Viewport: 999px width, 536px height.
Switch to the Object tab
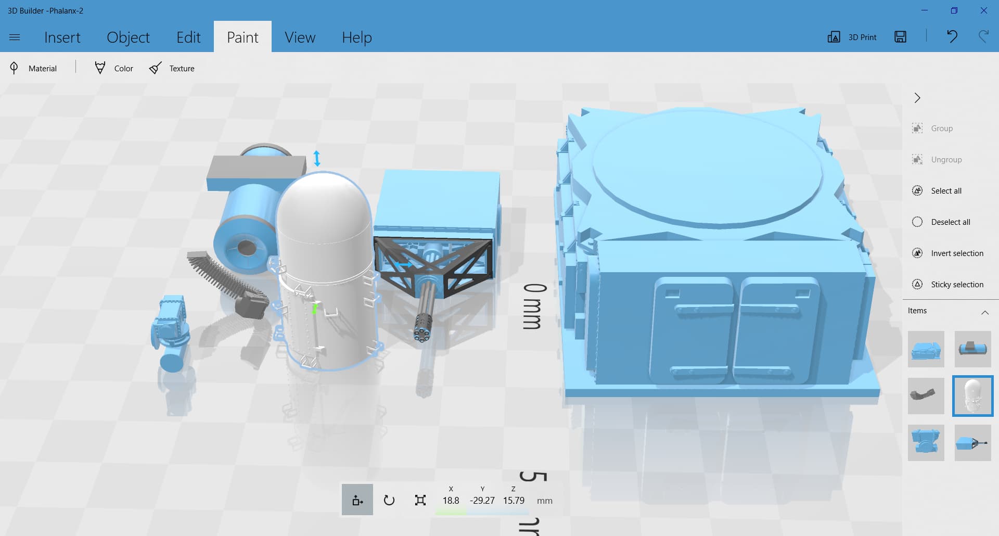click(128, 37)
